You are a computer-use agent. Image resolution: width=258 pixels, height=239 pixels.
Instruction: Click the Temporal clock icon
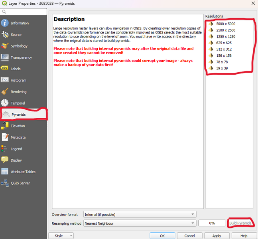pos(5,103)
